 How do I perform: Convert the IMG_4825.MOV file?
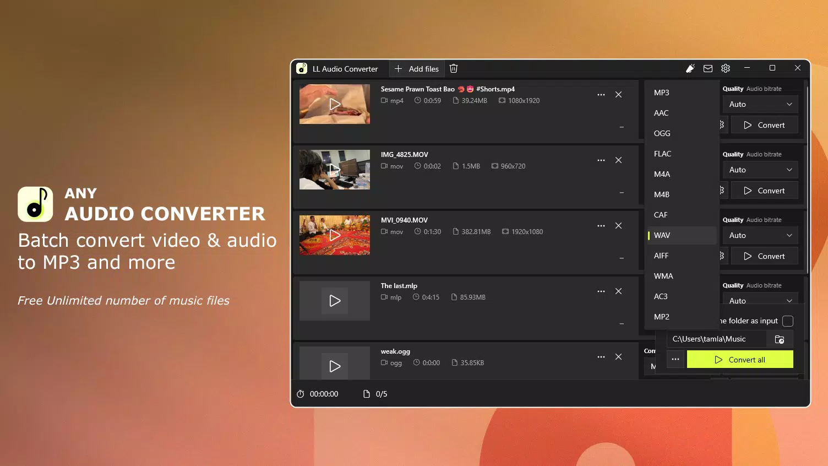coord(764,191)
